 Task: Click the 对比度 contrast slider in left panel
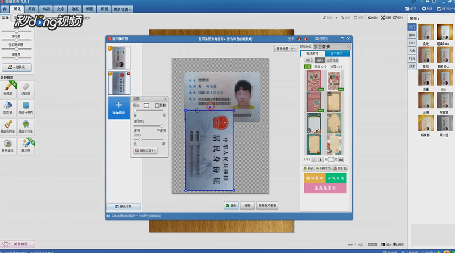tap(17, 40)
